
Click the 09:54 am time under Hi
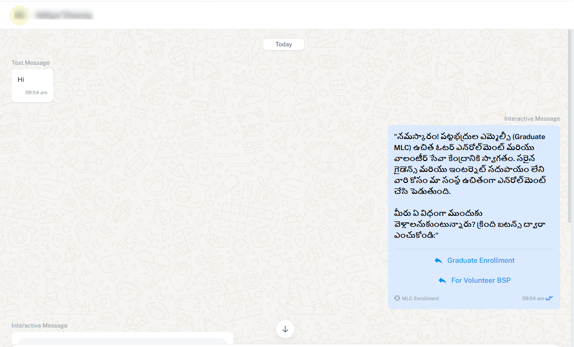coord(36,93)
